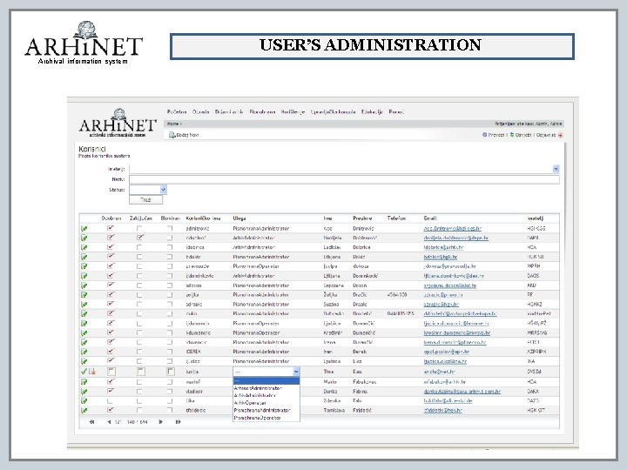Click the email link in the ldobrica row

click(443, 247)
